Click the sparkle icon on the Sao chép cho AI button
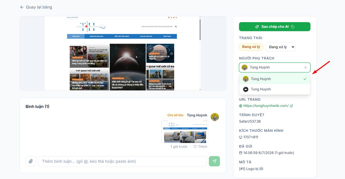This screenshot has width=345, height=179. [257, 27]
